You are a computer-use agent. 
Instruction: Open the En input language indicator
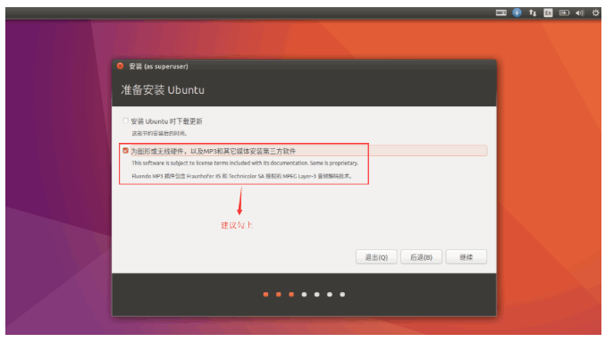[548, 13]
